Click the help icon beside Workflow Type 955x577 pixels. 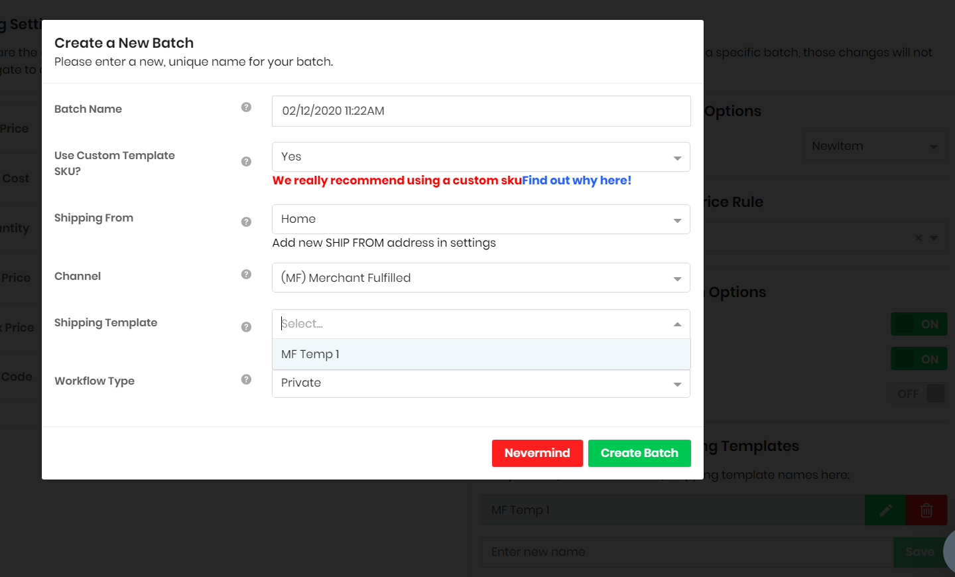(x=246, y=379)
